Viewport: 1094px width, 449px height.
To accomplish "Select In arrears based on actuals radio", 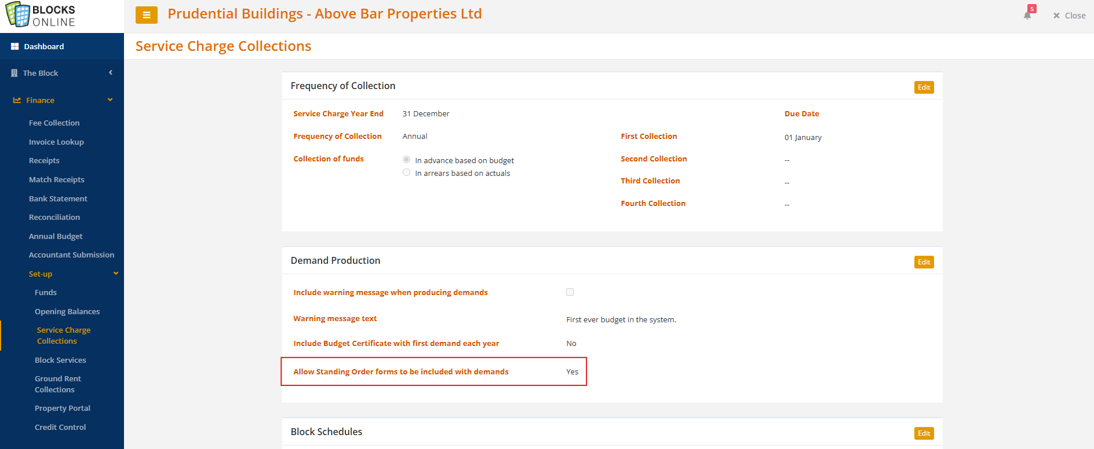I will (407, 172).
